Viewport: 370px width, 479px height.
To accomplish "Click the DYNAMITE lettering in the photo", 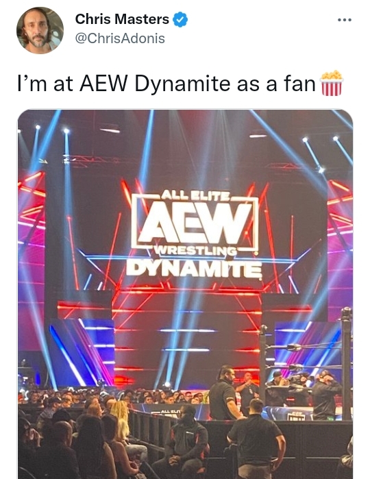I will pos(194,269).
